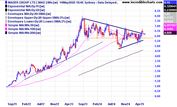Viewport: 177px width, 107px height.
Task: Click the 2.00 price axis label
Action: point(157,76)
